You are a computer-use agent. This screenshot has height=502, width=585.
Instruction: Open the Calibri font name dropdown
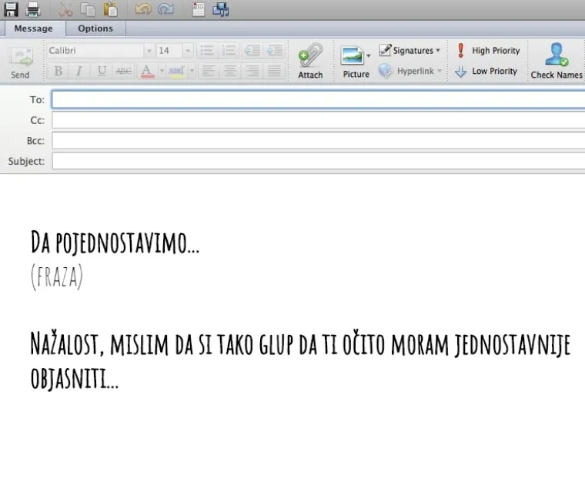click(x=149, y=51)
